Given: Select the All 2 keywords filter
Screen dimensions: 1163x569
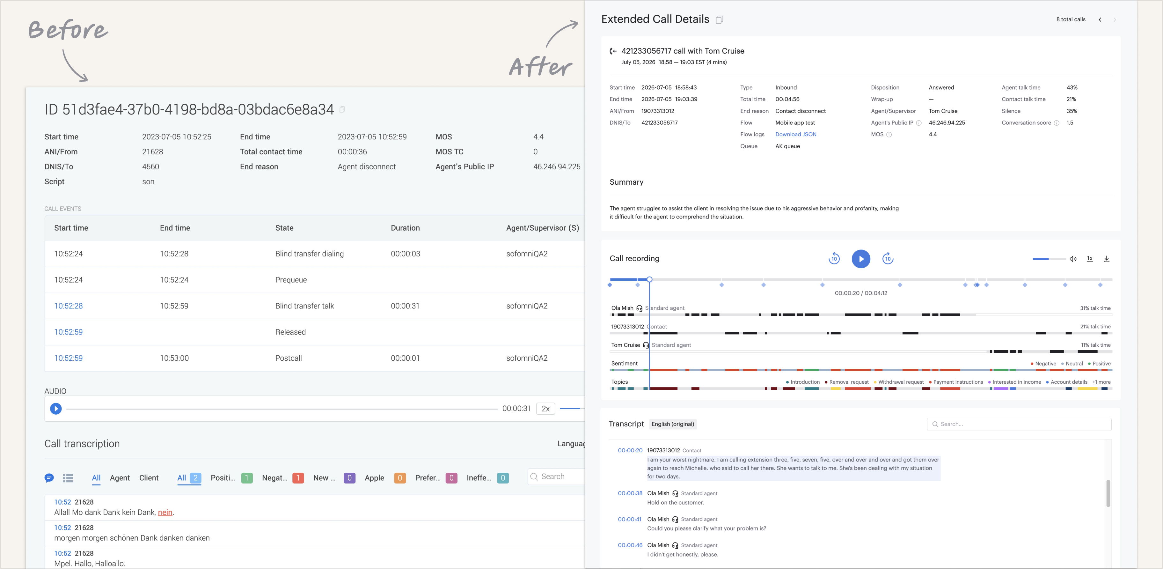Looking at the screenshot, I should tap(189, 478).
